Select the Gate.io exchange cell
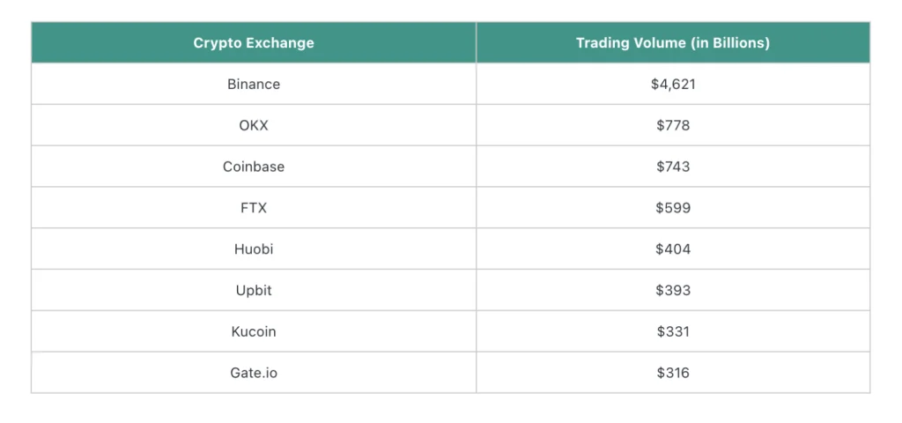 (254, 373)
